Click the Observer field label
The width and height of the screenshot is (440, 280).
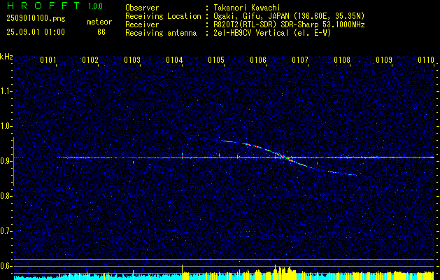[x=142, y=8]
